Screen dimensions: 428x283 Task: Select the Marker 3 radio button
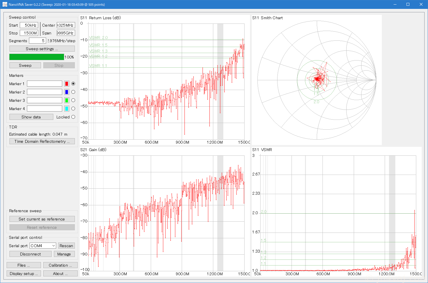[x=73, y=100]
